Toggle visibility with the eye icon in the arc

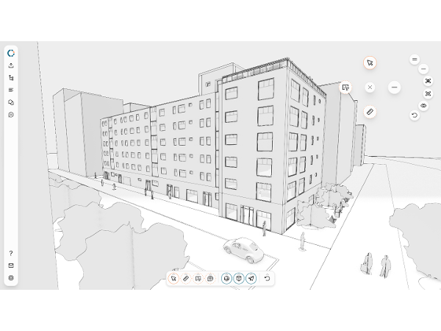(x=423, y=106)
